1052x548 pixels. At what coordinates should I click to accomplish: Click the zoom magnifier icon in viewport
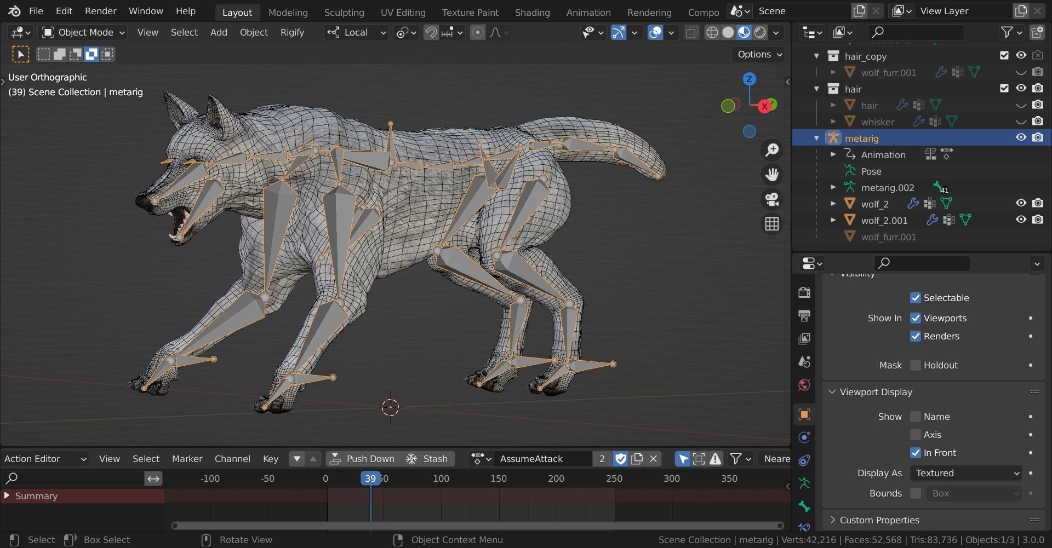pos(772,150)
